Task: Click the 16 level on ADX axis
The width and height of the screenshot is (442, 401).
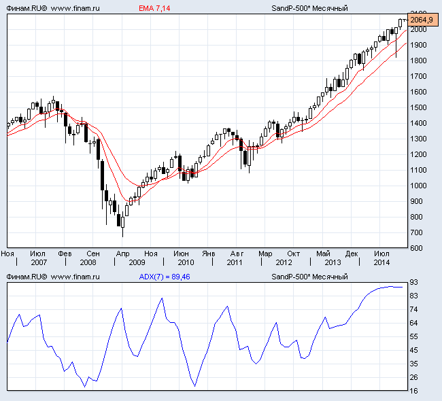Action: (414, 391)
